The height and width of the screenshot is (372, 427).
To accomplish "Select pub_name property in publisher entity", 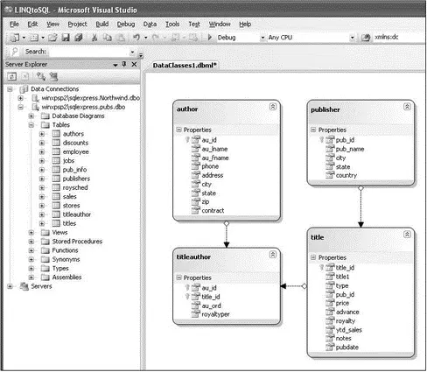I will (350, 149).
